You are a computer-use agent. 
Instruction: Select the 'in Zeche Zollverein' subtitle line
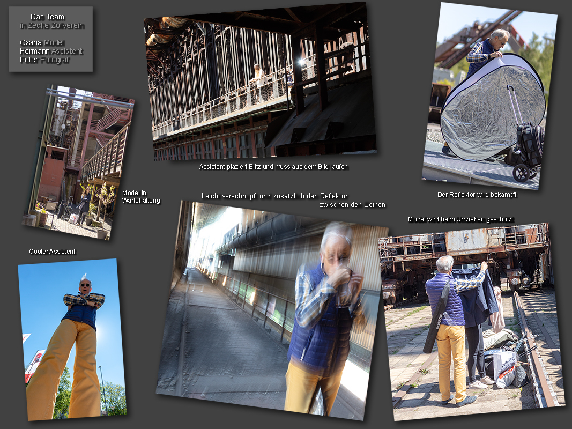coord(52,26)
